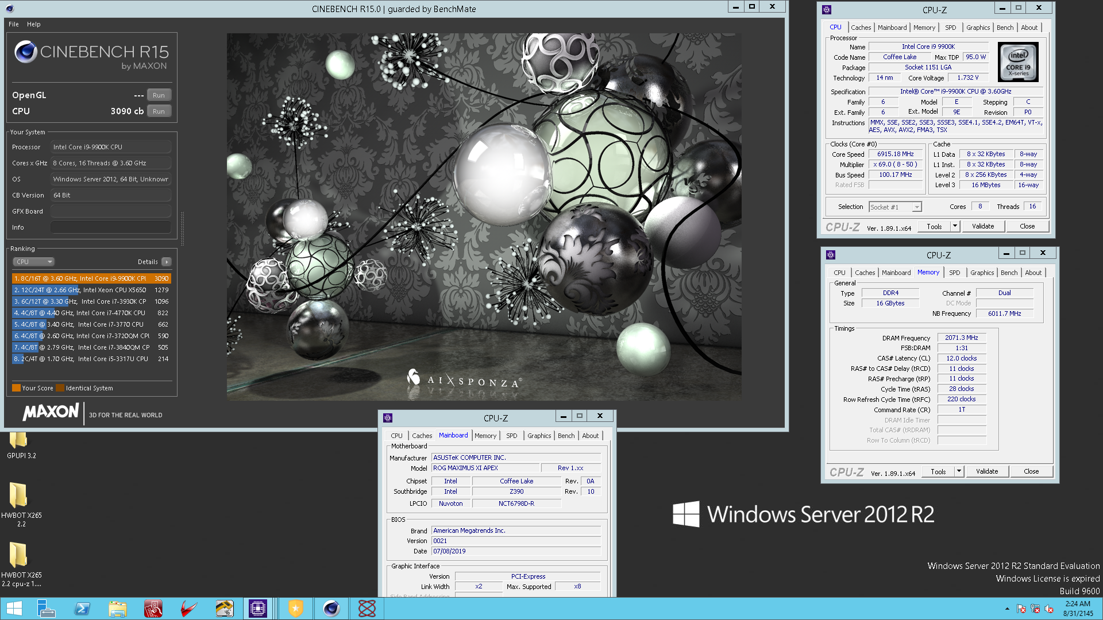Click the DRAM Frequency 2071.3 MHz value

[961, 338]
